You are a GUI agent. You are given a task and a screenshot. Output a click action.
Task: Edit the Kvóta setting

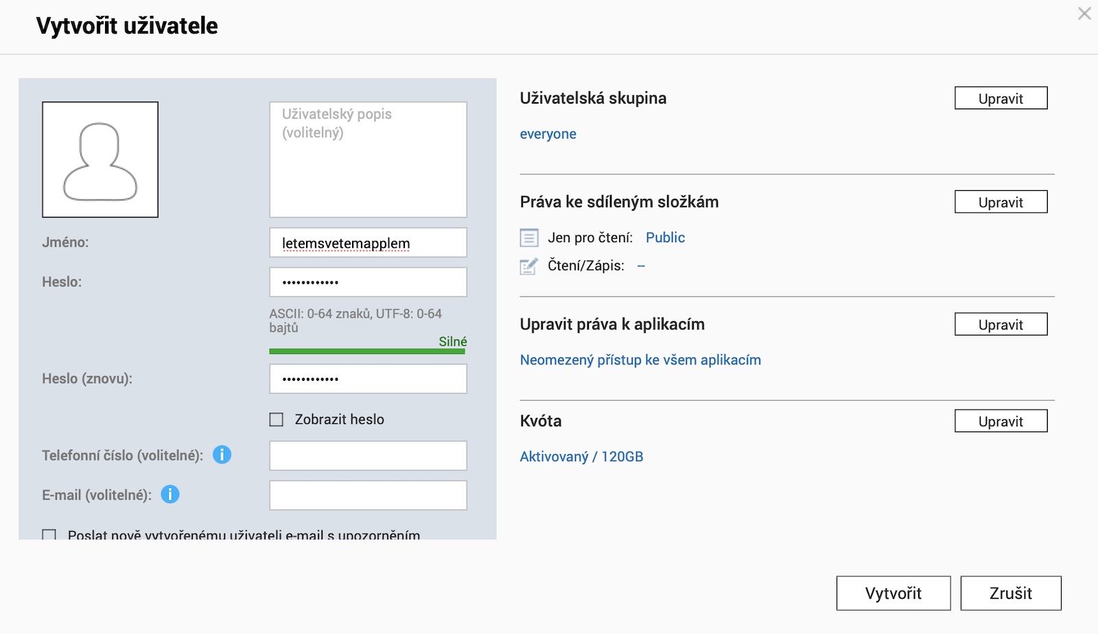tap(1001, 421)
